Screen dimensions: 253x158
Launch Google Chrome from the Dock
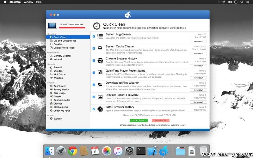pyautogui.click(x=72, y=151)
